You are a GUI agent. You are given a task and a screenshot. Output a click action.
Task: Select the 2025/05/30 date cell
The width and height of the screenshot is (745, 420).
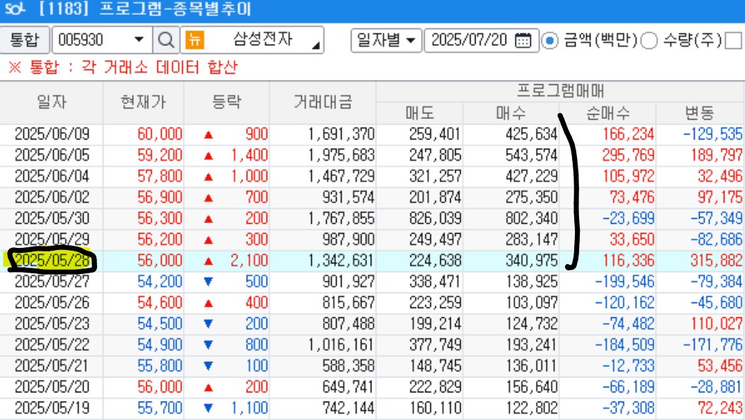52,218
